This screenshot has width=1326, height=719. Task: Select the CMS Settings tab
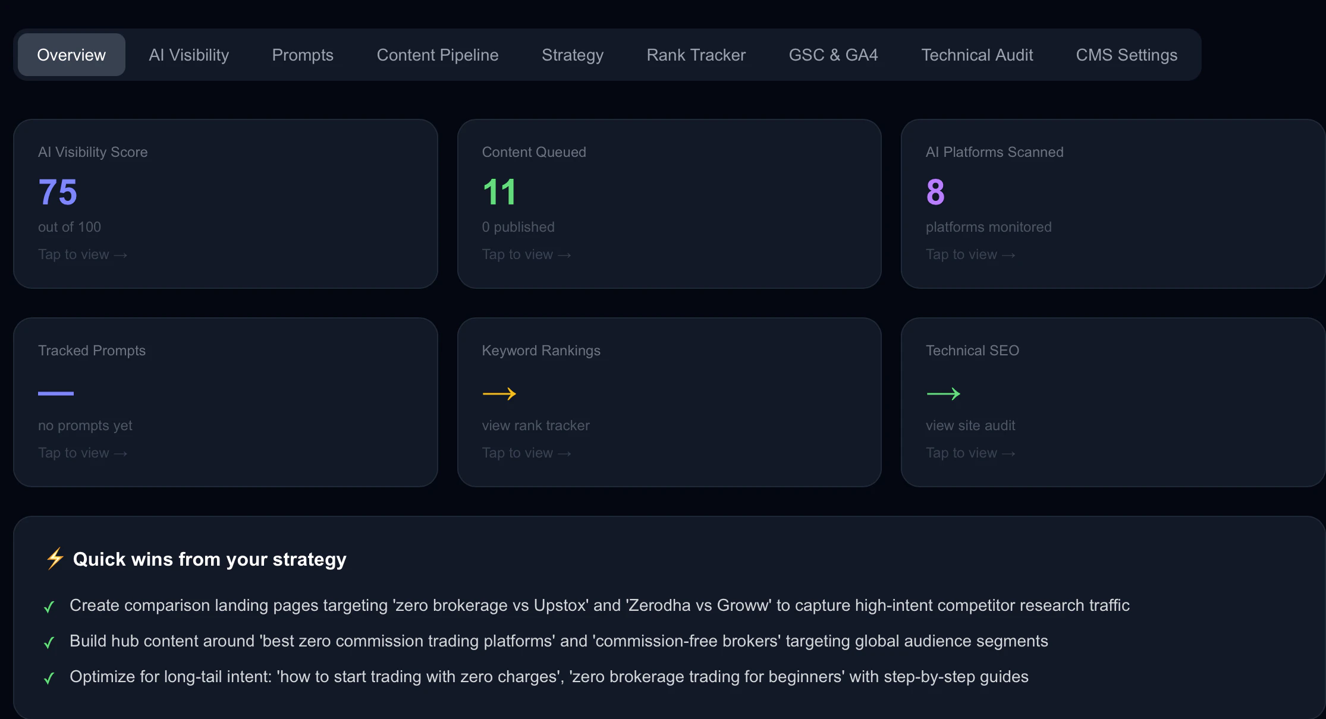(1127, 55)
